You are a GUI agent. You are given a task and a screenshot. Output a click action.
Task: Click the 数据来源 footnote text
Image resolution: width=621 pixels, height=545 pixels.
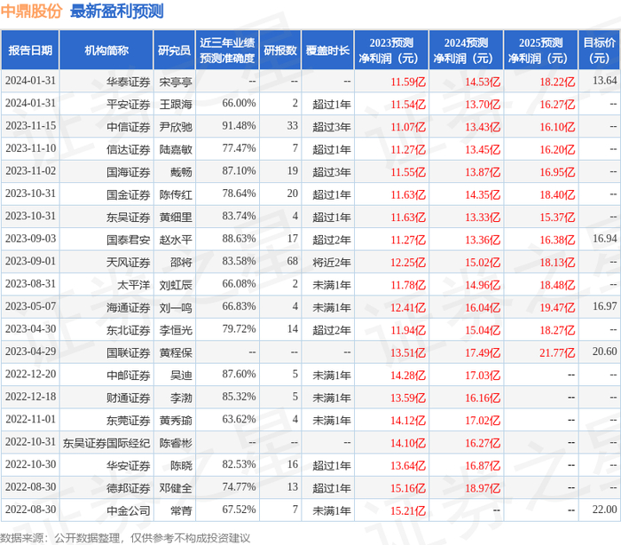tap(125, 538)
